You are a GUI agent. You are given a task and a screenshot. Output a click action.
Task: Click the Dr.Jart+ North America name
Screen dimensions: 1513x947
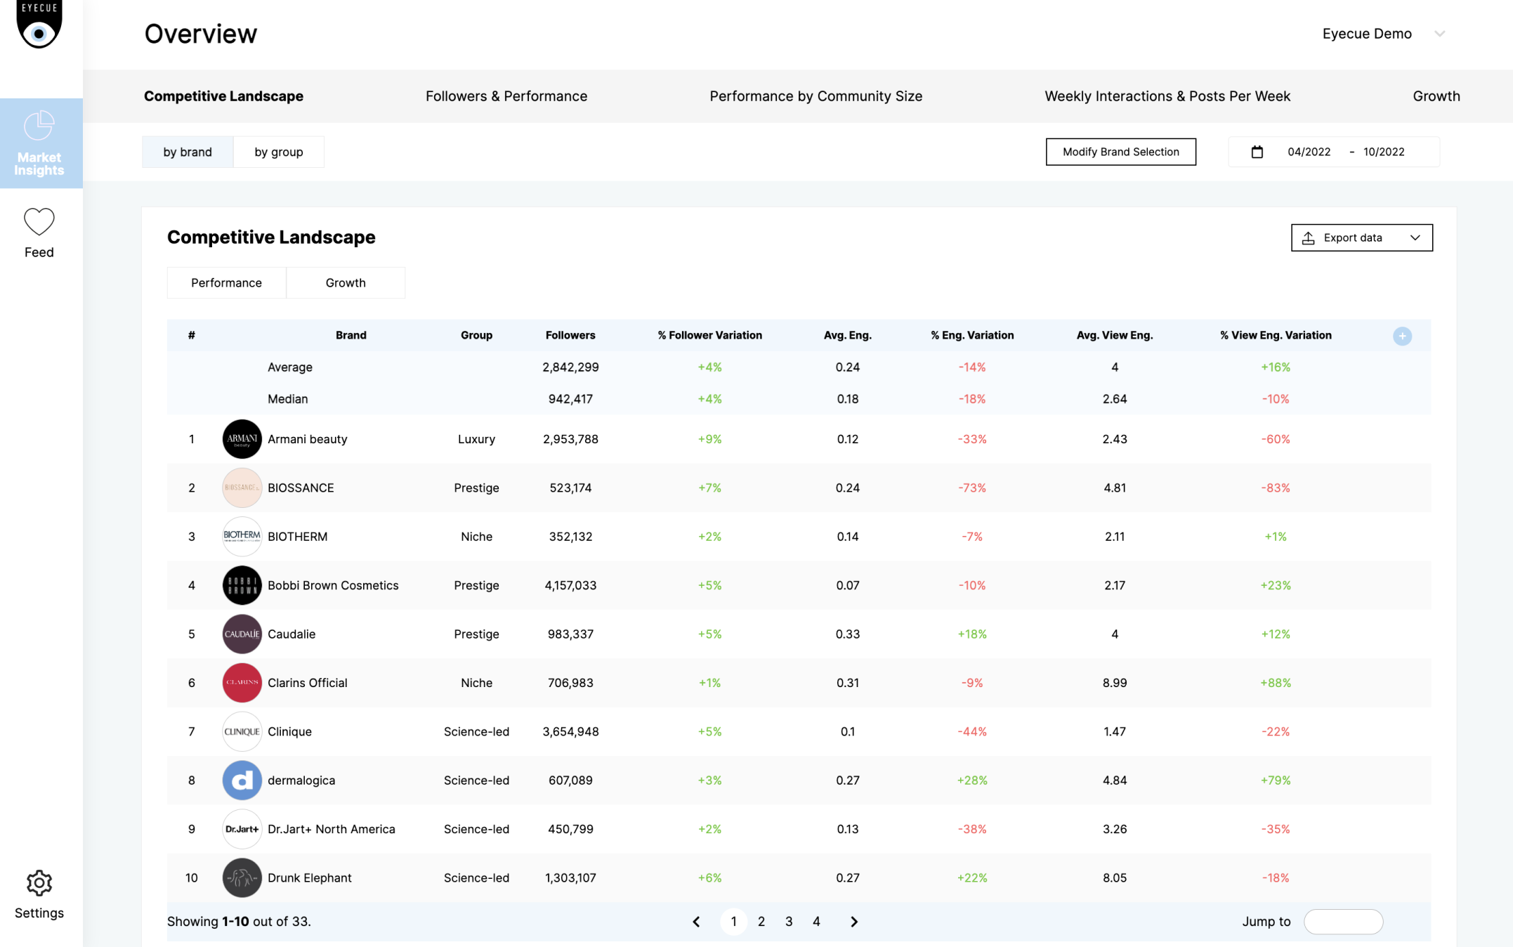point(331,829)
